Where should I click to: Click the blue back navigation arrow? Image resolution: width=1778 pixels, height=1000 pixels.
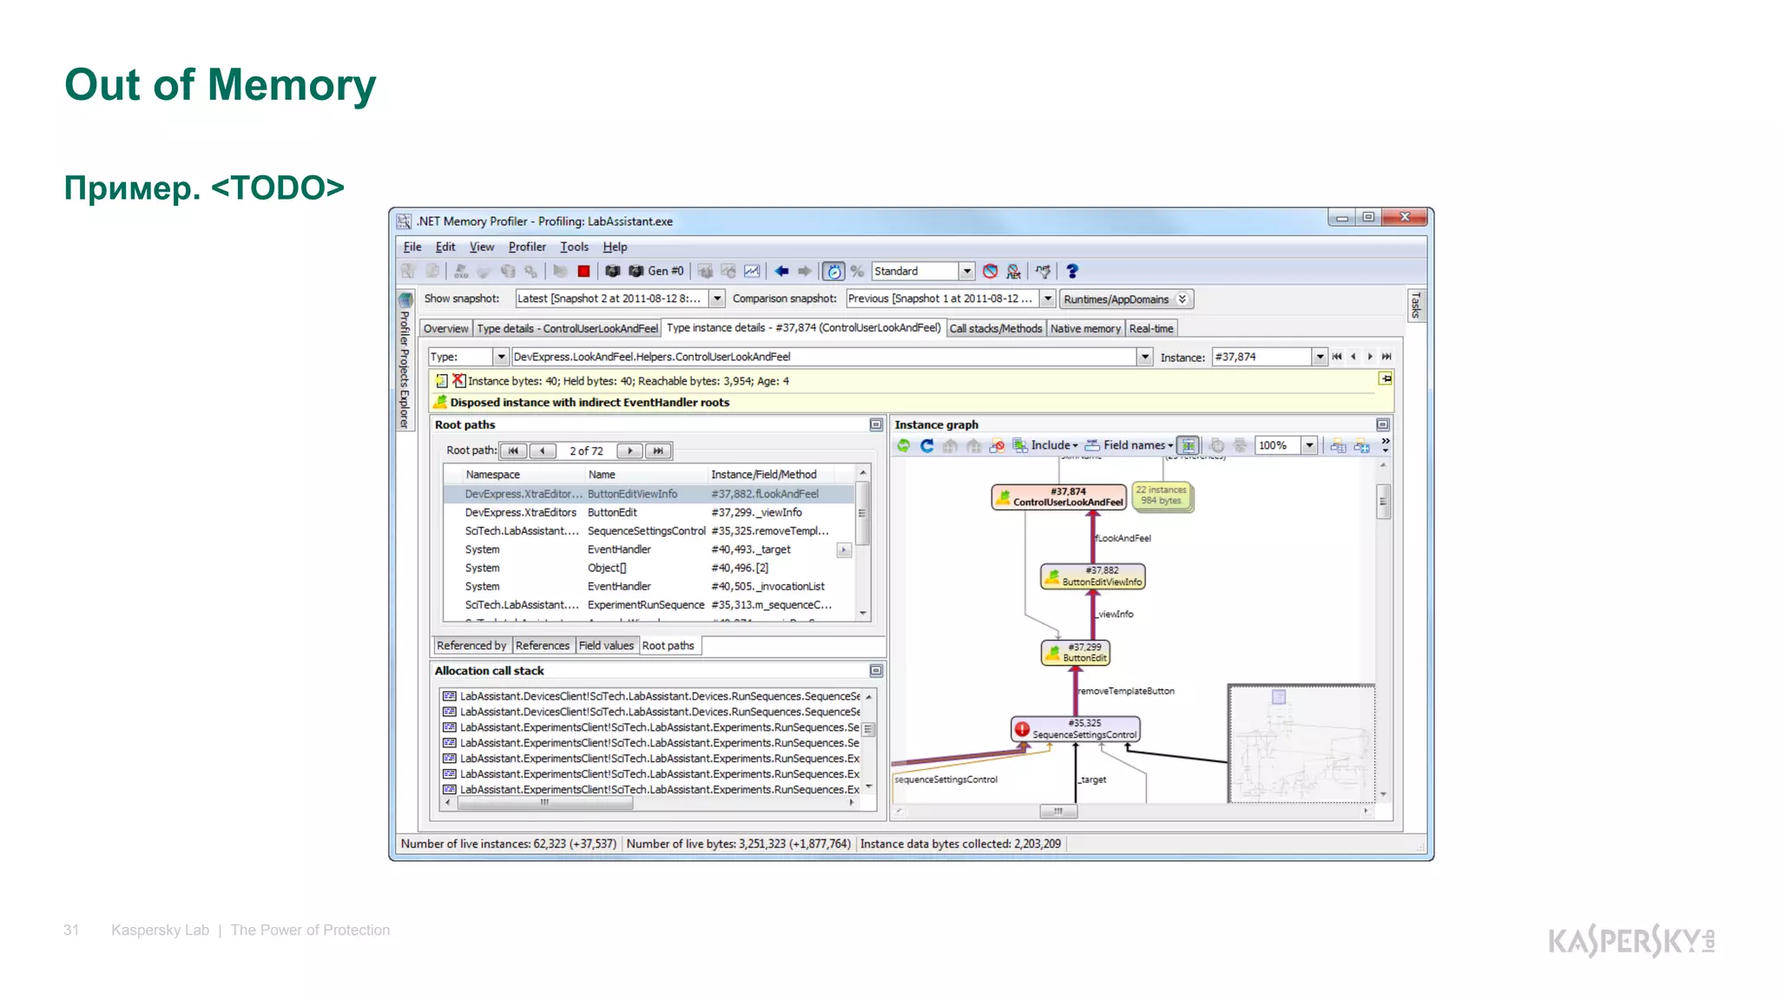click(781, 272)
